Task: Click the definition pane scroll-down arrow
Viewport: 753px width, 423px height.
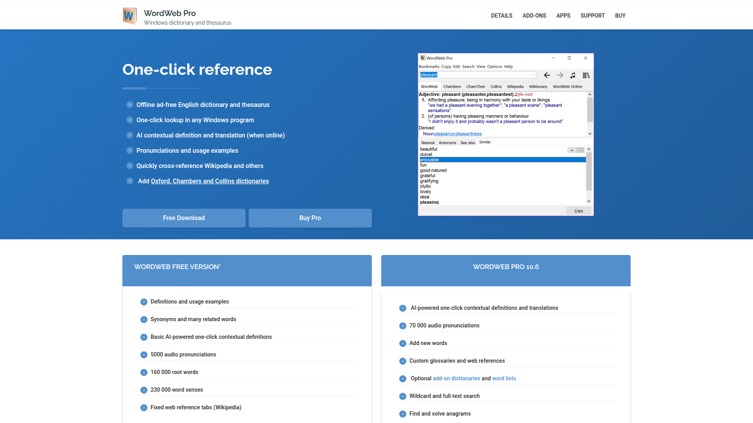Action: click(x=589, y=134)
